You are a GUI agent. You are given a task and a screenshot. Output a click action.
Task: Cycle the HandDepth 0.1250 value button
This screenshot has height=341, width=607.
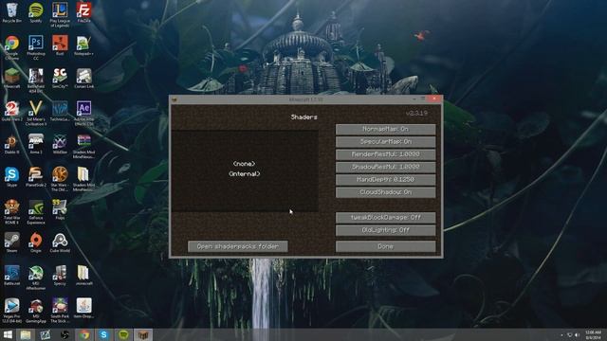(385, 180)
